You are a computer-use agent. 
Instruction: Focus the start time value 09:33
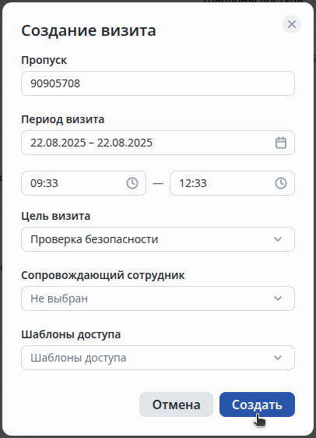coord(44,183)
